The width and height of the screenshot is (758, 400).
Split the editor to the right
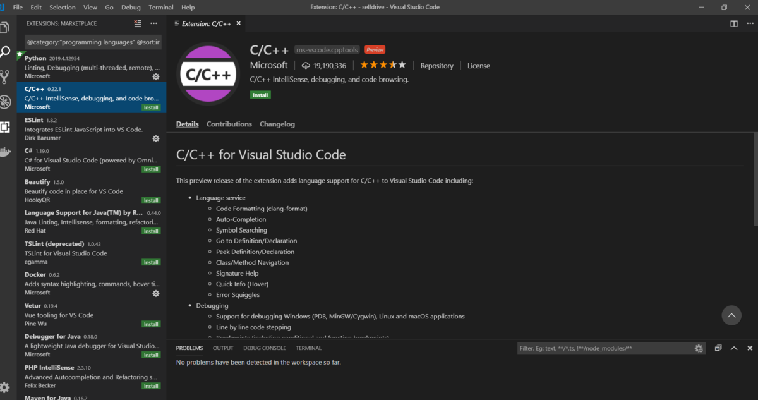pos(734,23)
